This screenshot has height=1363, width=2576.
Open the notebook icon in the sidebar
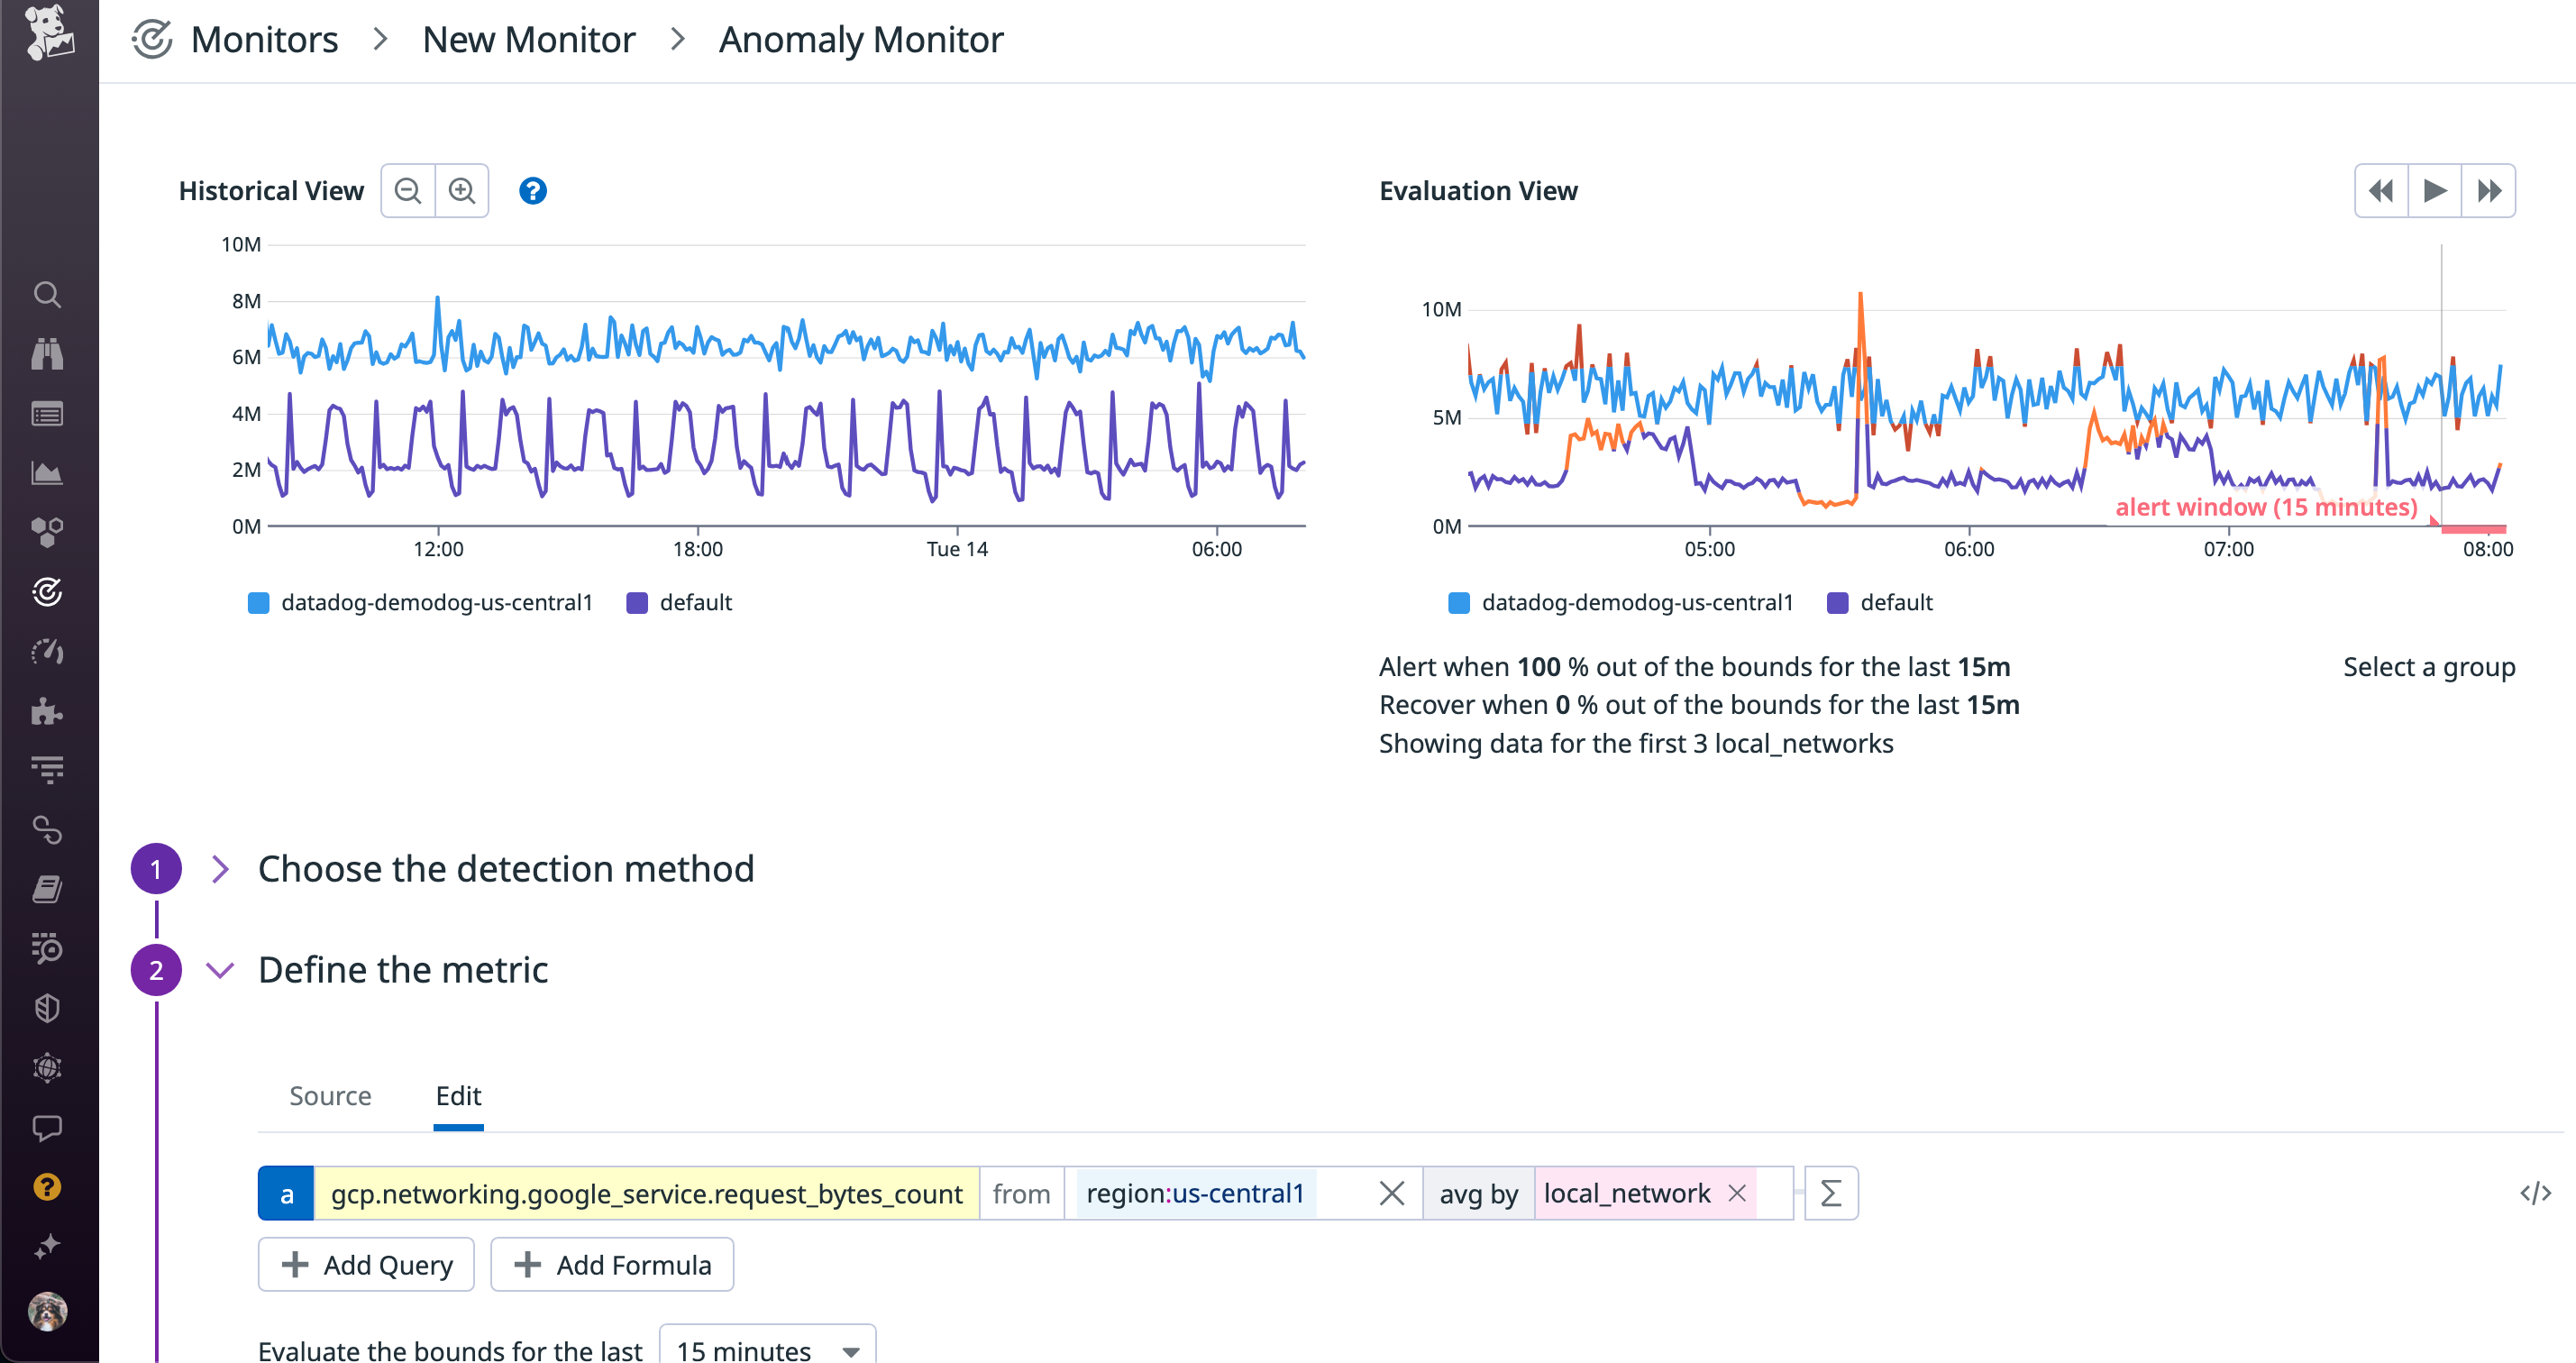click(47, 889)
